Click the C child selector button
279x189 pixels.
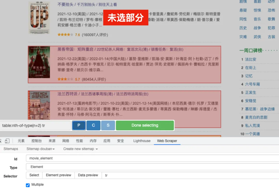click(93, 125)
